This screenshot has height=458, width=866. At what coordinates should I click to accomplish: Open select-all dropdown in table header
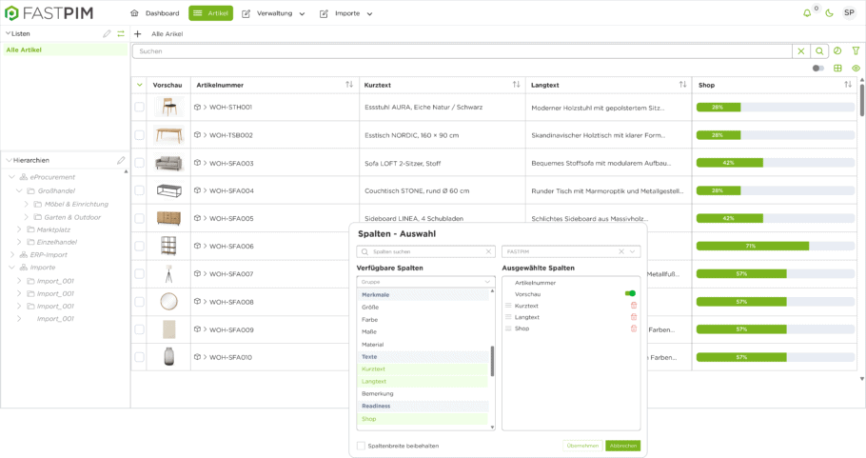[139, 85]
